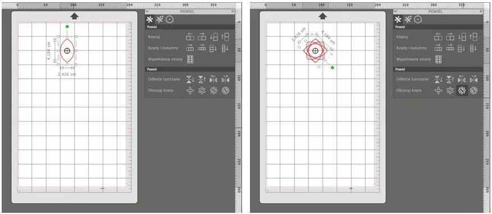492x214 pixels.
Task: Click the Wypełnienie strony fill-page icon in the leaf-shape window
Action: pyautogui.click(x=190, y=59)
